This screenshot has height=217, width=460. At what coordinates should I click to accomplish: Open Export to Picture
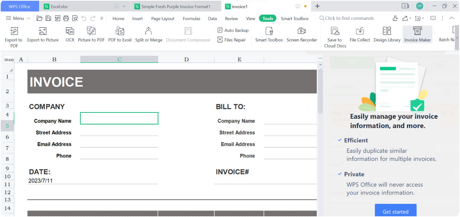(43, 34)
